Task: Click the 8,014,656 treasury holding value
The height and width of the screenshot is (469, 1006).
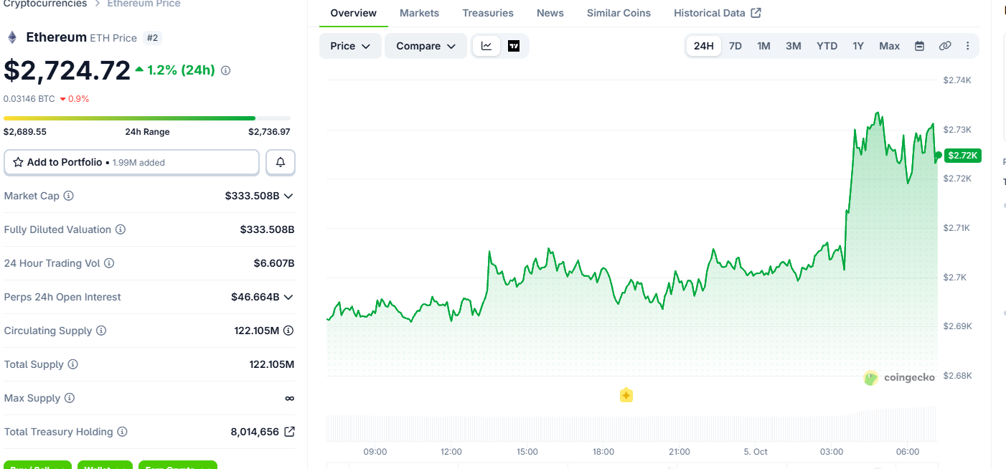Action: click(255, 432)
